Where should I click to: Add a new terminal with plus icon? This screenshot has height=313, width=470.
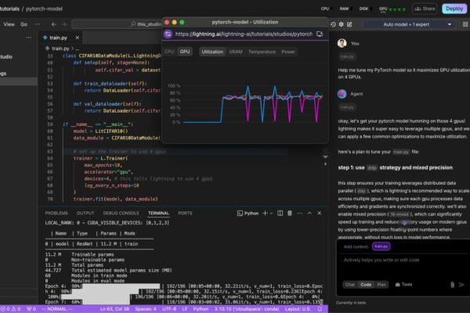(x=265, y=214)
